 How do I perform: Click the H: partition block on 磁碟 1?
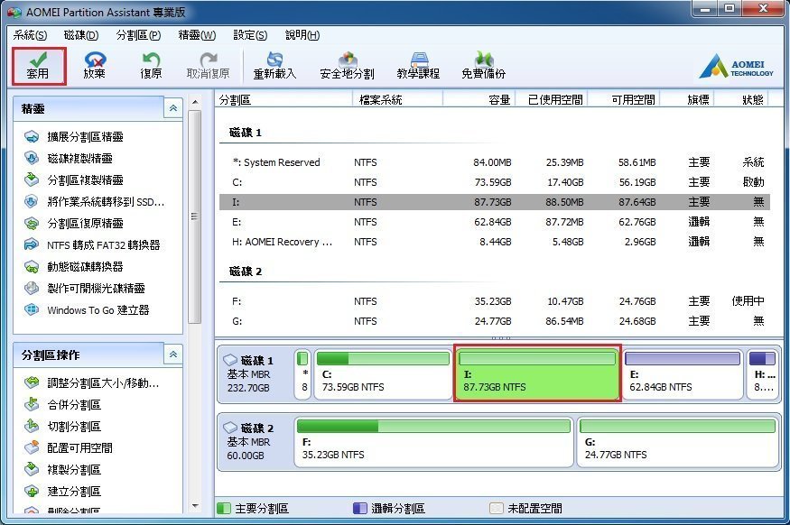coord(762,374)
